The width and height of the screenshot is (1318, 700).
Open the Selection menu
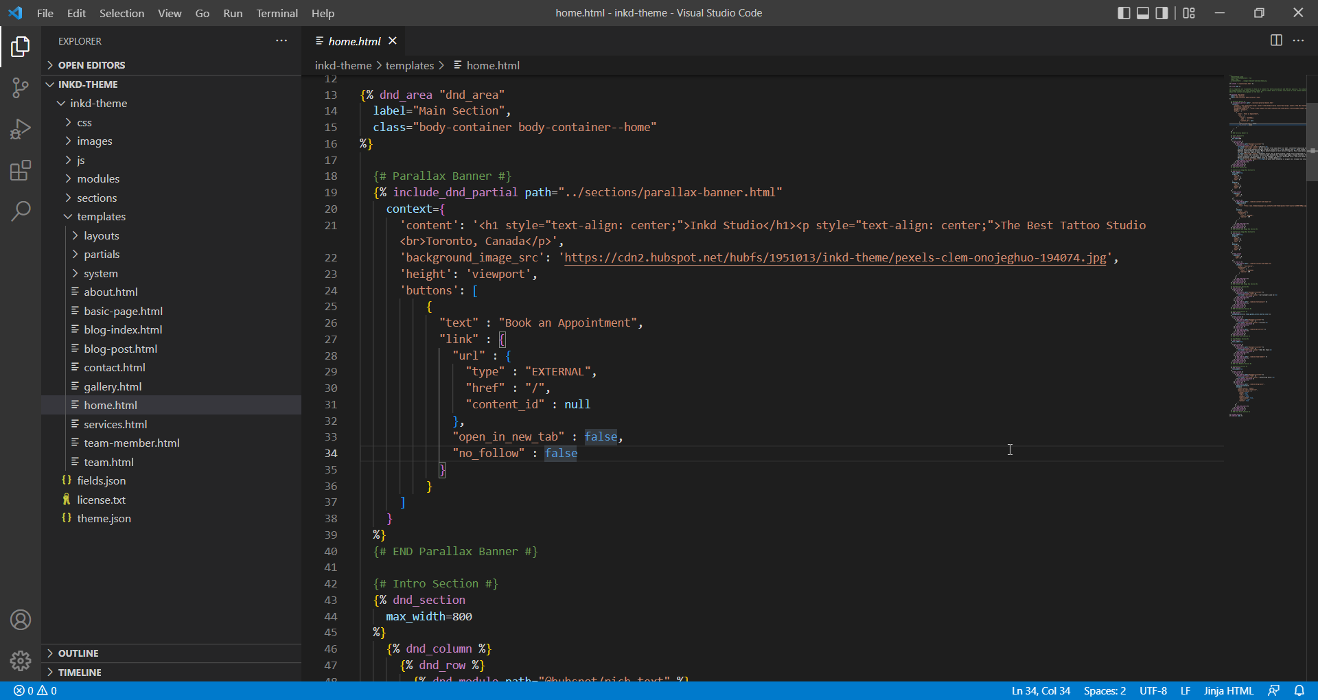(122, 13)
